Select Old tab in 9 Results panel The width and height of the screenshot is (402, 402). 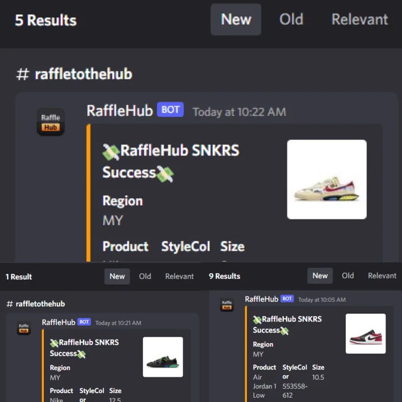pos(348,275)
